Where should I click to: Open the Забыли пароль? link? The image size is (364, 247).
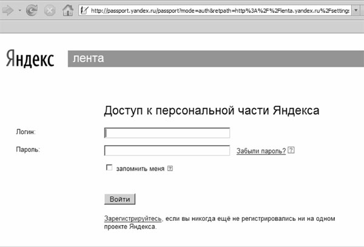pyautogui.click(x=261, y=151)
